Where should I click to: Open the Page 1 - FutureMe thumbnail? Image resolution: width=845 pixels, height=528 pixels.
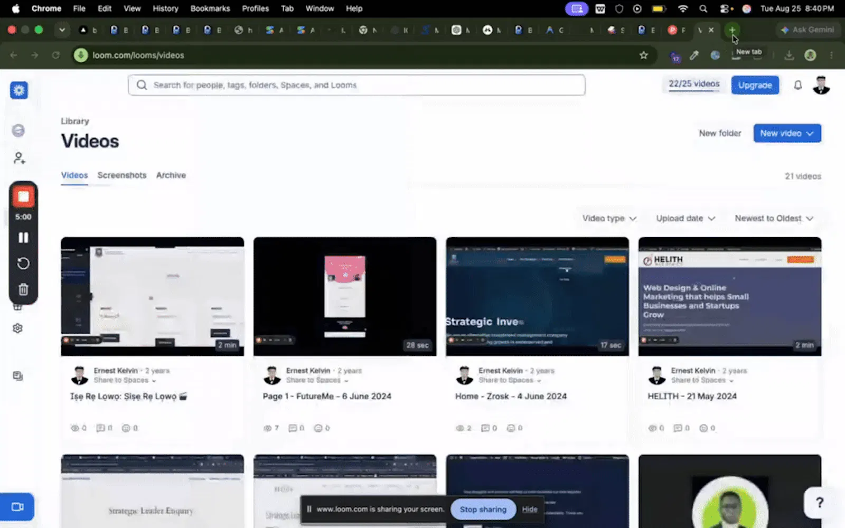point(345,297)
